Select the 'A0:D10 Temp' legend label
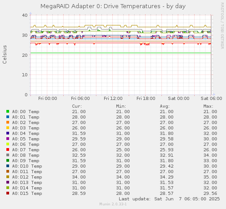The image size is (226, 209). pyautogui.click(x=27, y=166)
